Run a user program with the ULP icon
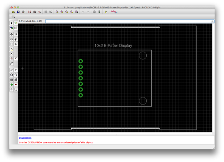This screenshot has width=224, height=162. (x=51, y=12)
